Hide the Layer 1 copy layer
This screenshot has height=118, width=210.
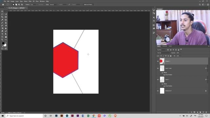158,69
